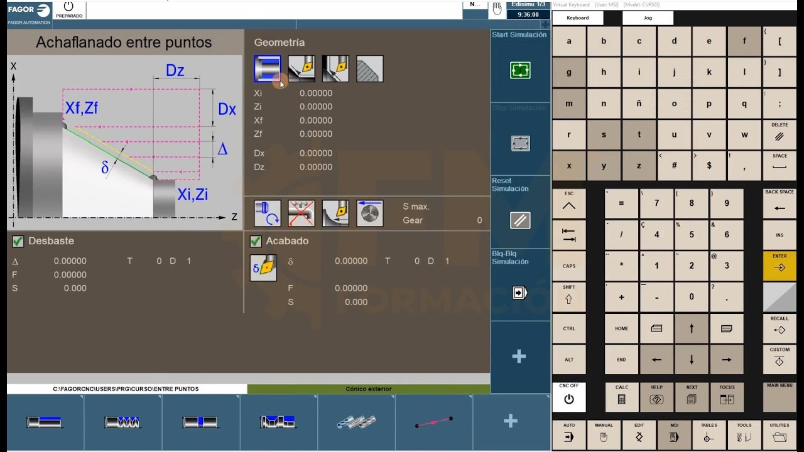
Task: Open the MDI mode key
Action: [x=674, y=434]
